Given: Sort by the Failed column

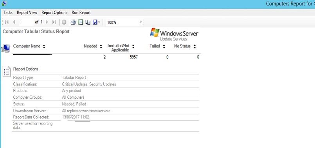Looking at the screenshot, I should tap(164, 46).
